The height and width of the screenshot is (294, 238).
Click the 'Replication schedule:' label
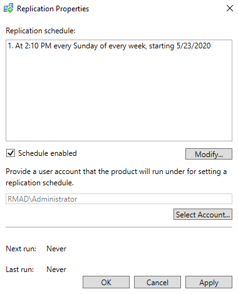point(41,31)
